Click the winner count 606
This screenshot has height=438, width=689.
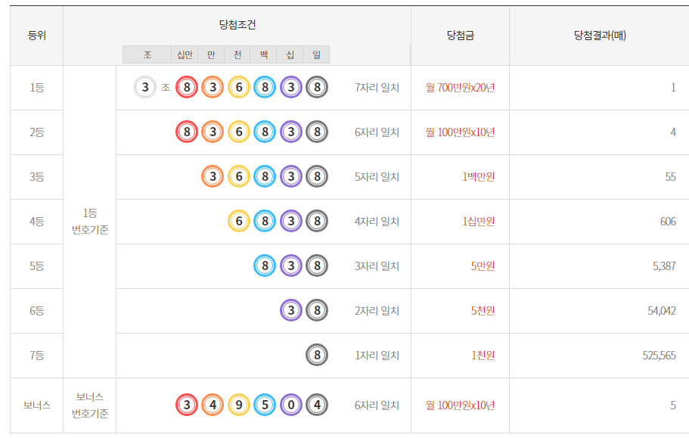[x=668, y=222]
